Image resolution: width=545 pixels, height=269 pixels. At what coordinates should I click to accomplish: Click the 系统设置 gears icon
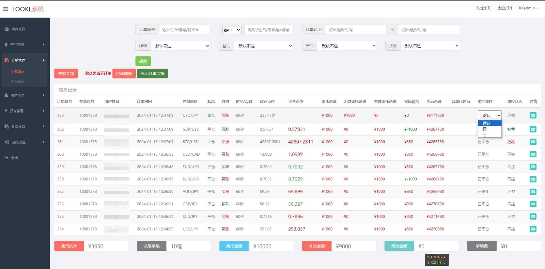(7, 142)
